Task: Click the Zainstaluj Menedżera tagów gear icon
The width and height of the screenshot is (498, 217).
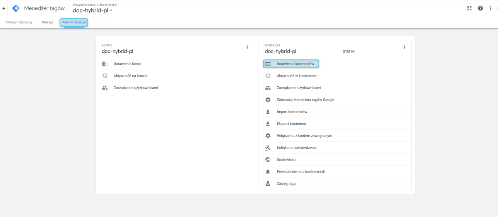Action: pyautogui.click(x=268, y=100)
